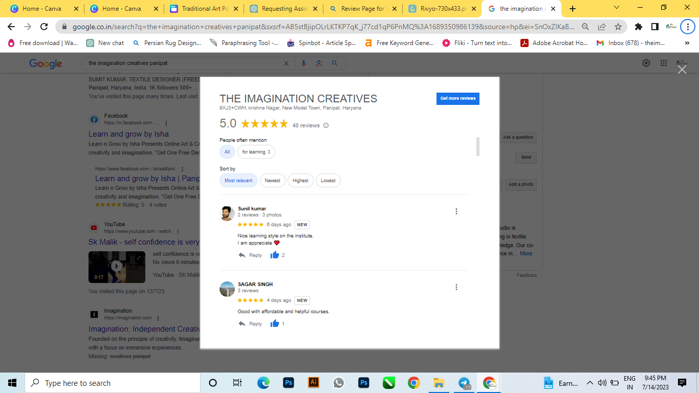Open Google settings gear icon
The image size is (699, 393).
click(646, 63)
